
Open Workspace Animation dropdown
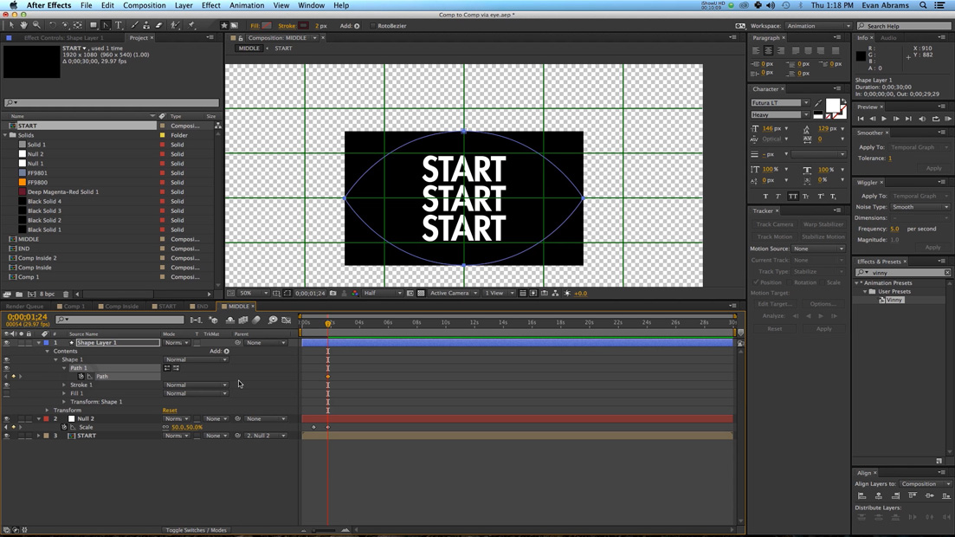click(x=818, y=26)
